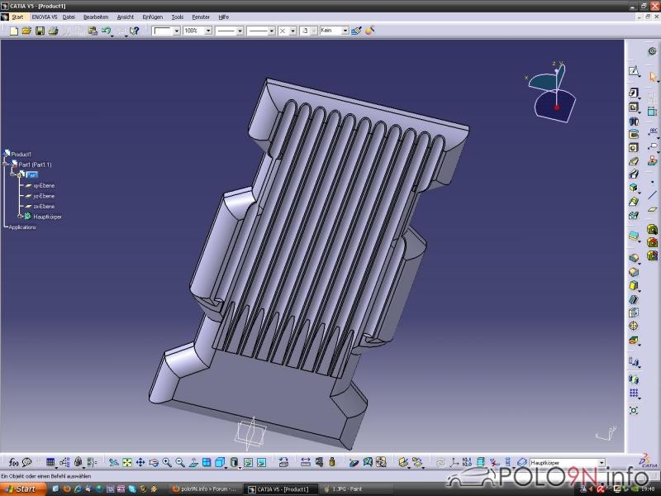The width and height of the screenshot is (661, 496).
Task: Select xy-Ebene in the specification tree
Action: click(x=43, y=186)
